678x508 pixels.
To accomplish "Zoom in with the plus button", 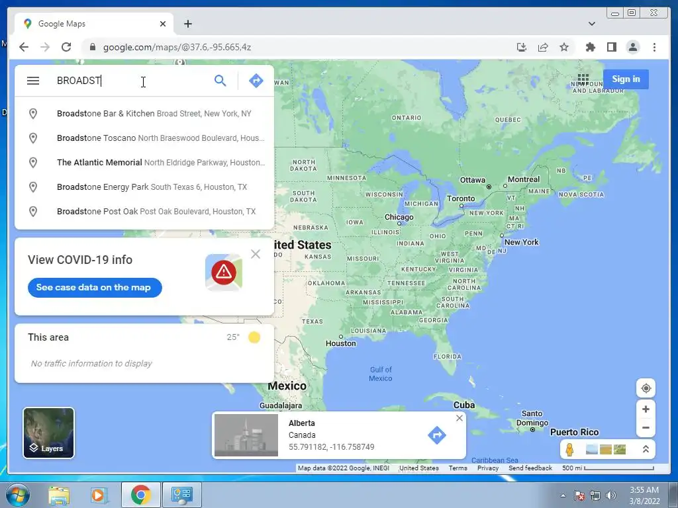I will 646,409.
